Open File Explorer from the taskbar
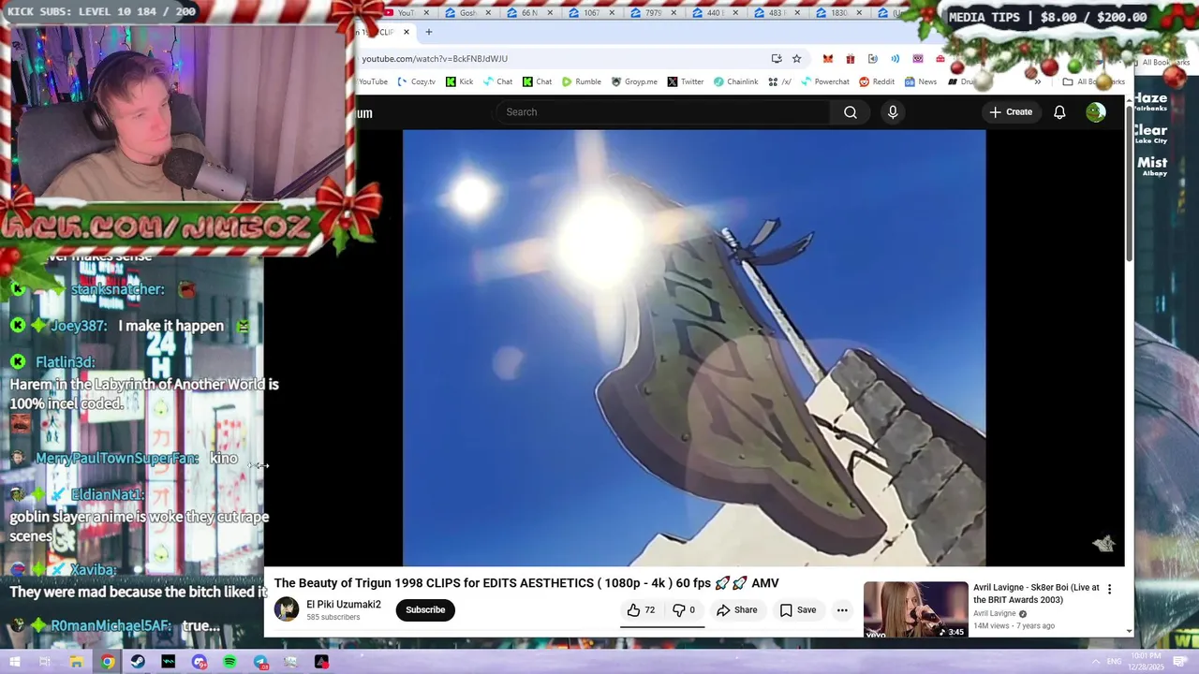The height and width of the screenshot is (674, 1199). coord(76,662)
